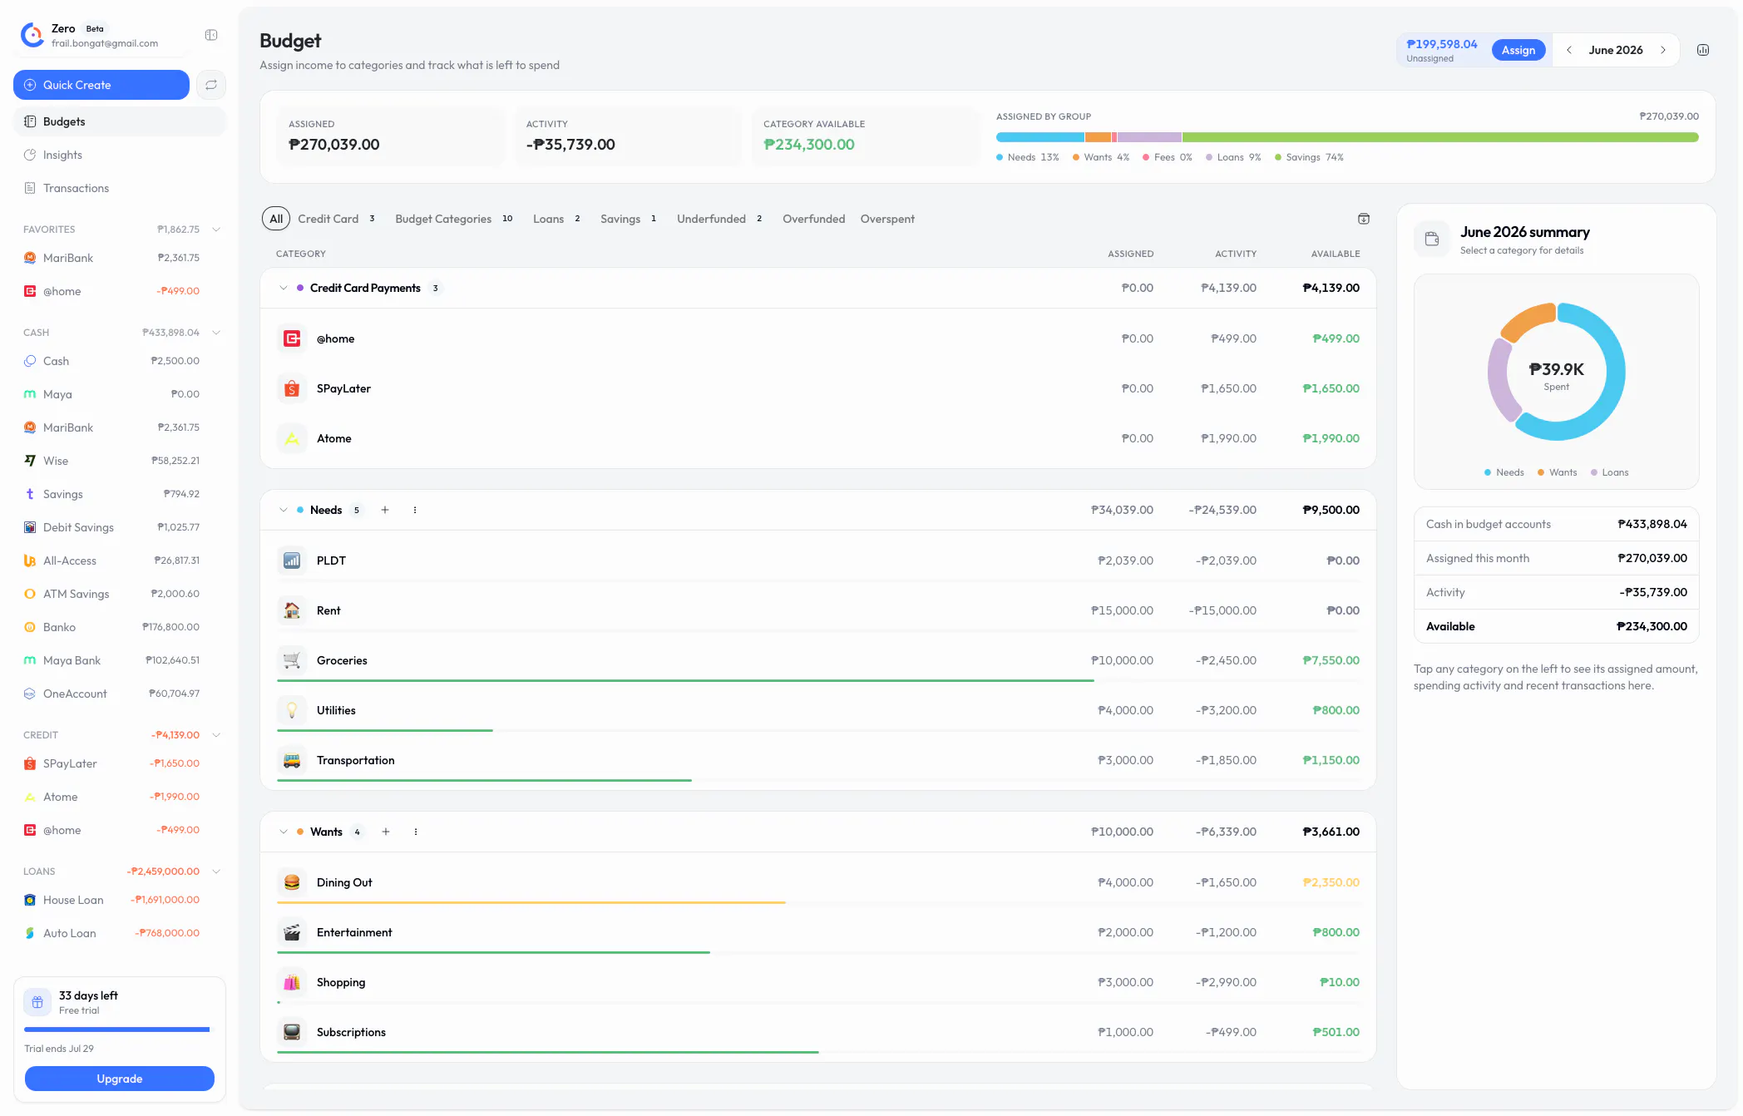Select the Loans filter tab
The image size is (1743, 1116).
(x=557, y=219)
